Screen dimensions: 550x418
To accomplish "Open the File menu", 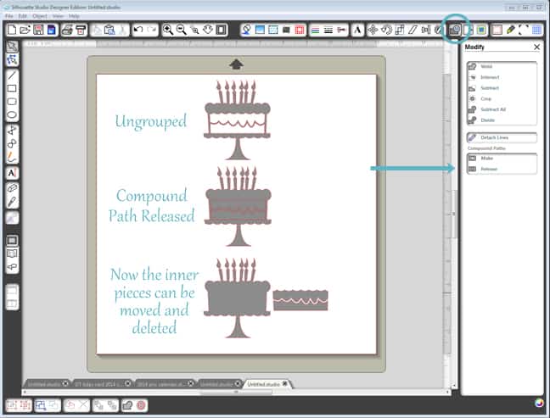I will (x=9, y=16).
